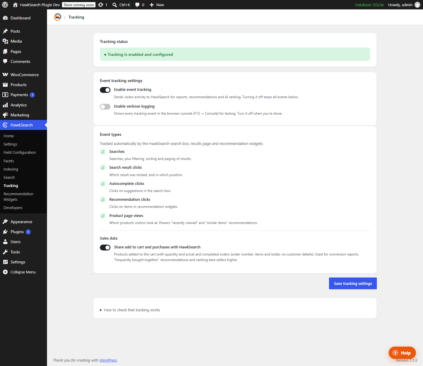Viewport: 423px width, 366px height.
Task: Click the Users menu item
Action: (x=23, y=242)
